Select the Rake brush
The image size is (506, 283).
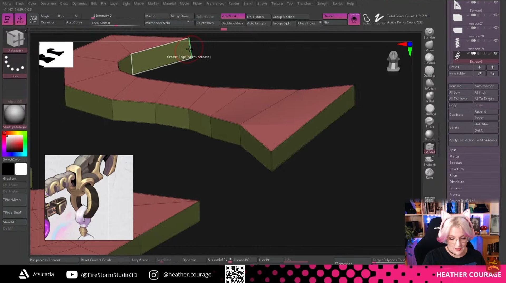click(x=429, y=173)
